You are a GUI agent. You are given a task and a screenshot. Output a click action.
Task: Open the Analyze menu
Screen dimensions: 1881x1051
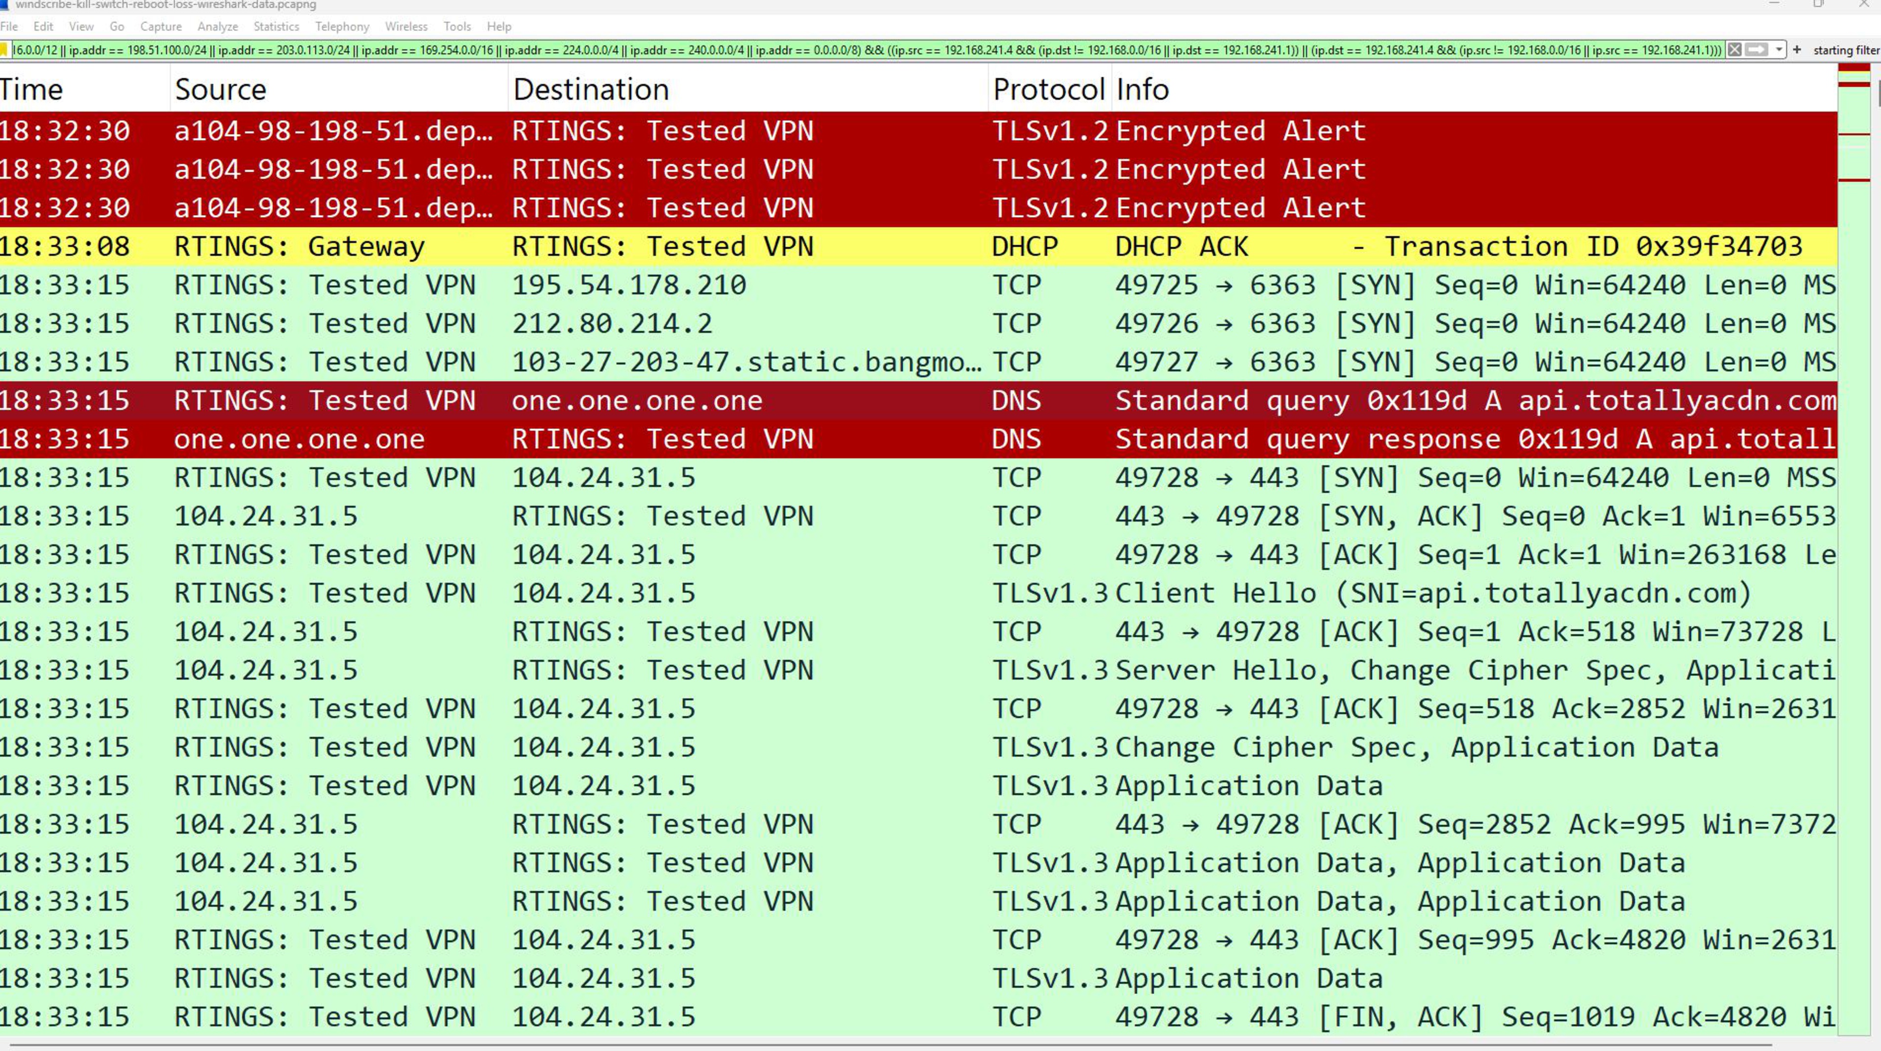coord(217,26)
